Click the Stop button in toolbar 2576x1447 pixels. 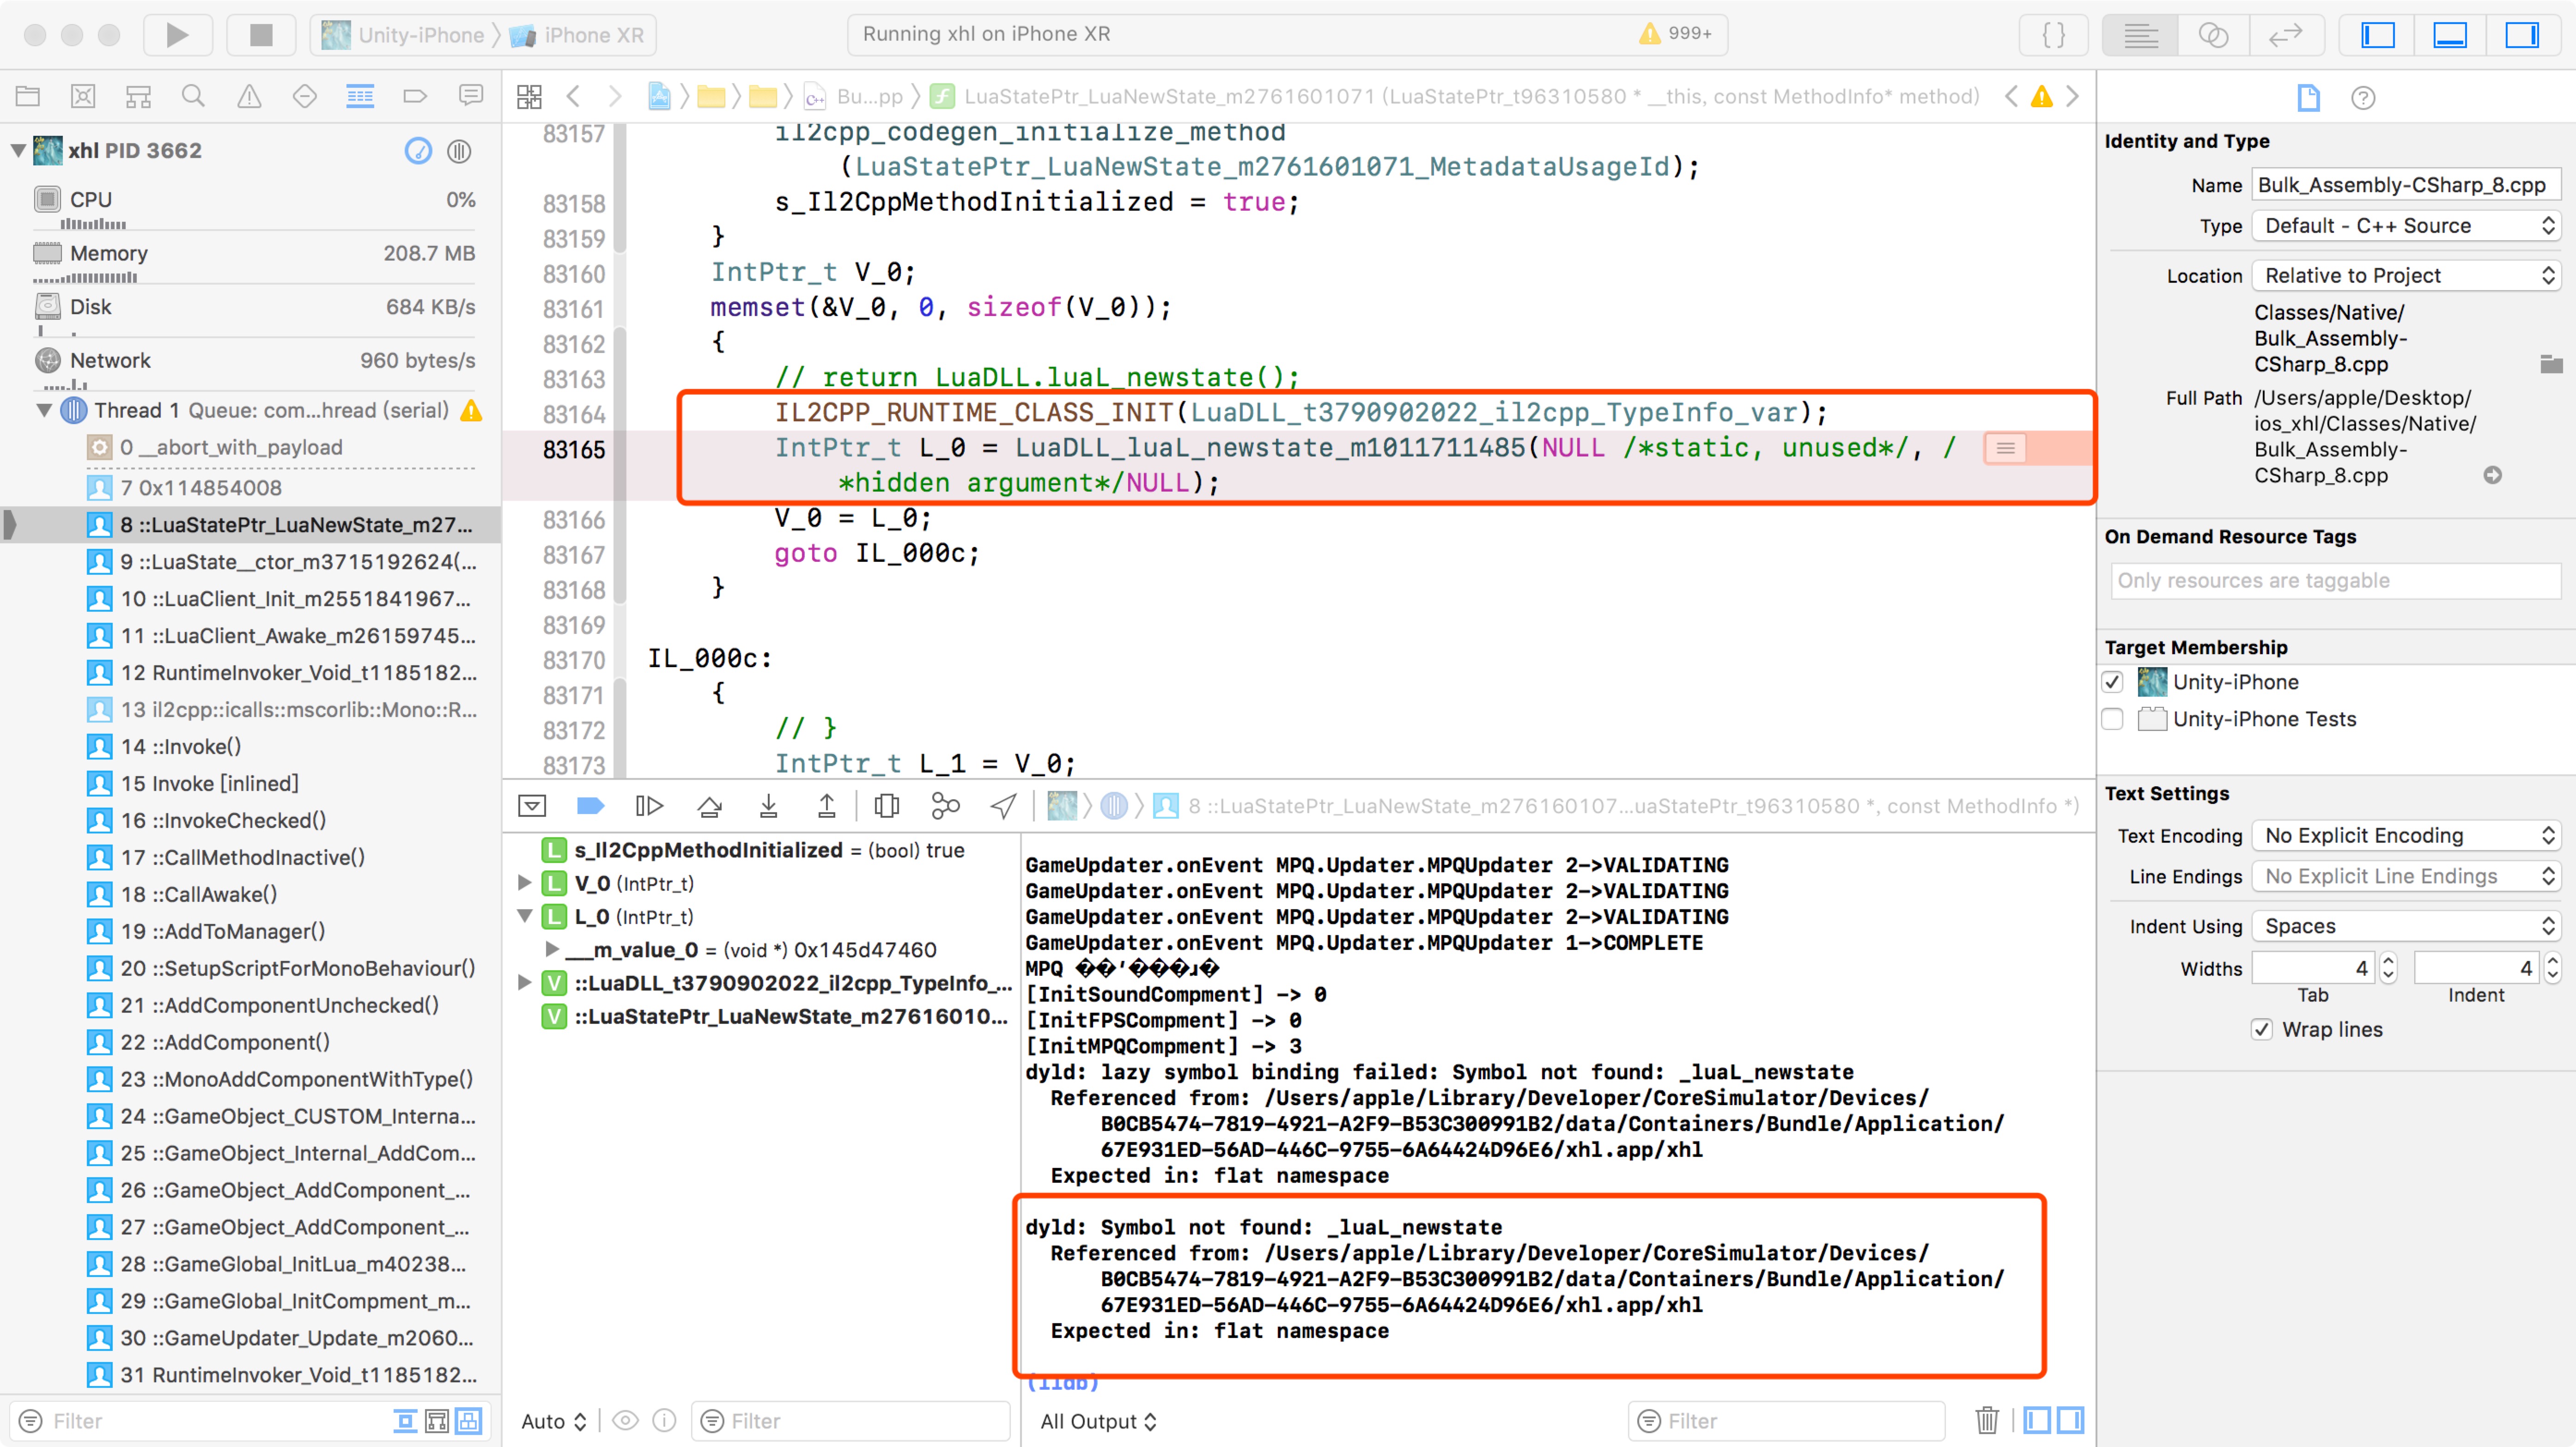click(x=261, y=35)
